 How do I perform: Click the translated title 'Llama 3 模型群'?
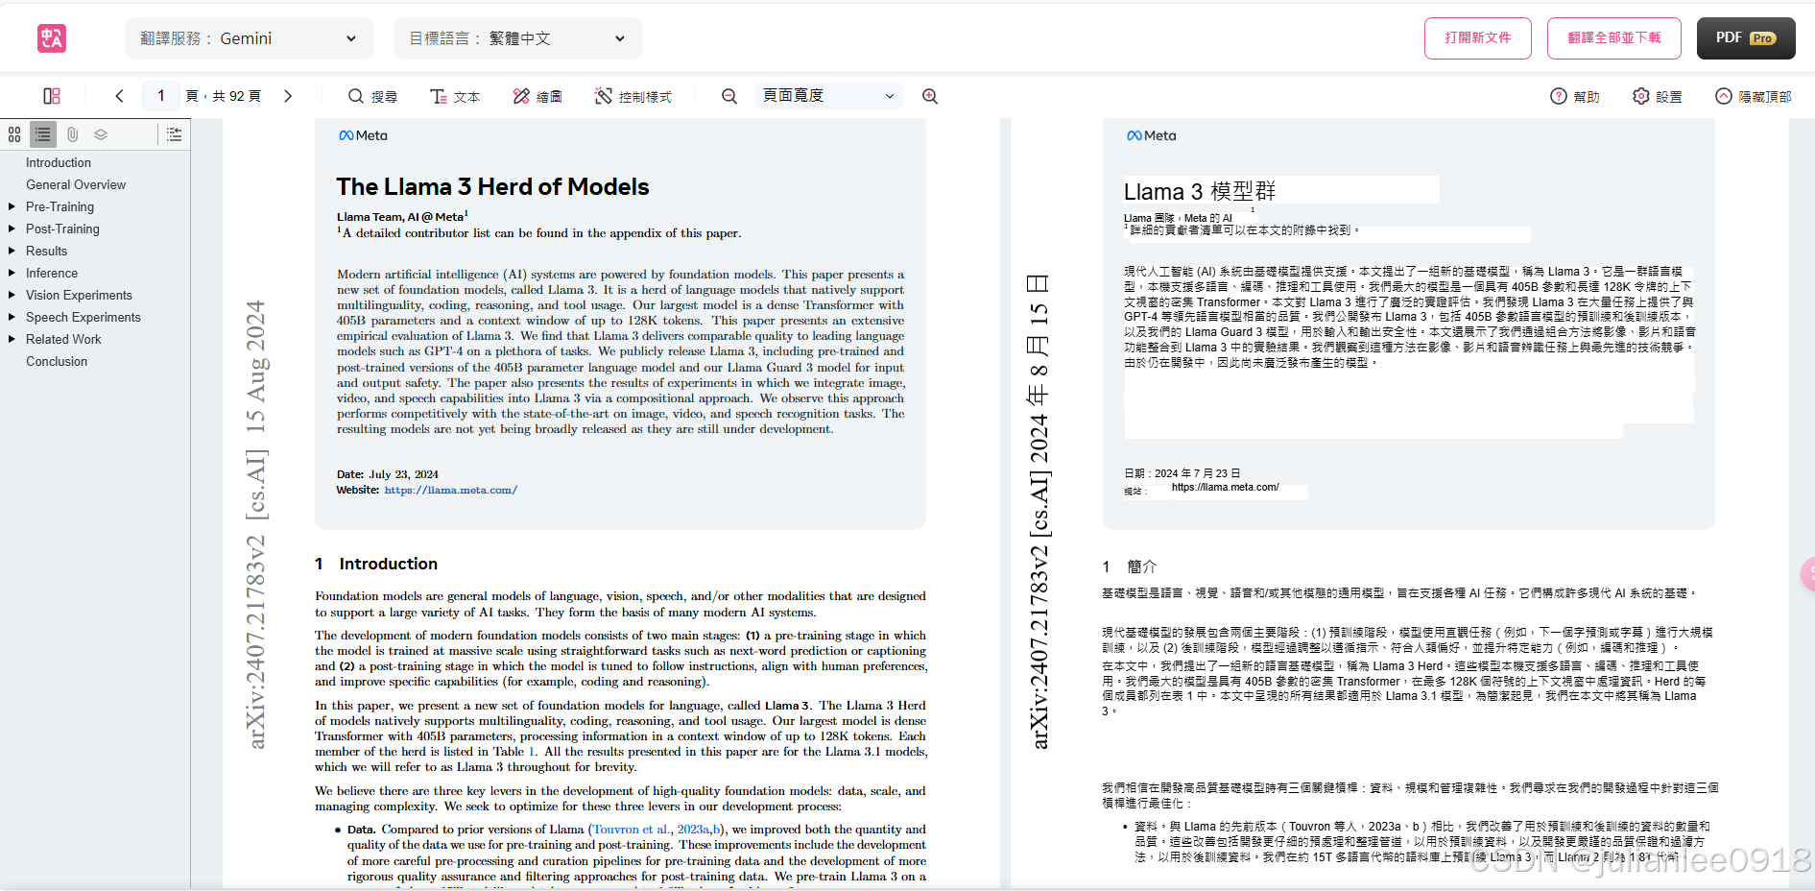(x=1200, y=191)
